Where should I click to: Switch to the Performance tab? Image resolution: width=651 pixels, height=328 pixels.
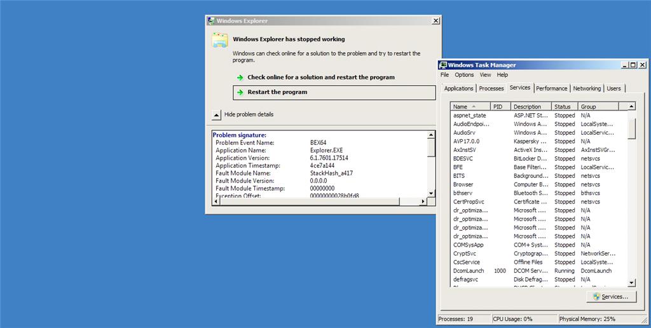coord(551,88)
